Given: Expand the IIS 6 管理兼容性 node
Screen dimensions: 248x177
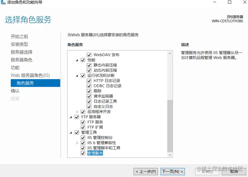Looking at the screenshot, I should coord(77,143).
